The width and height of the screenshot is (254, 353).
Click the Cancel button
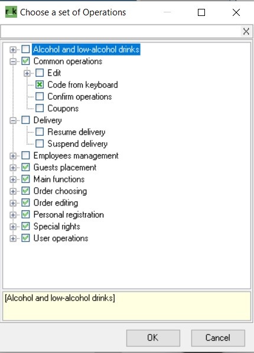(218, 338)
